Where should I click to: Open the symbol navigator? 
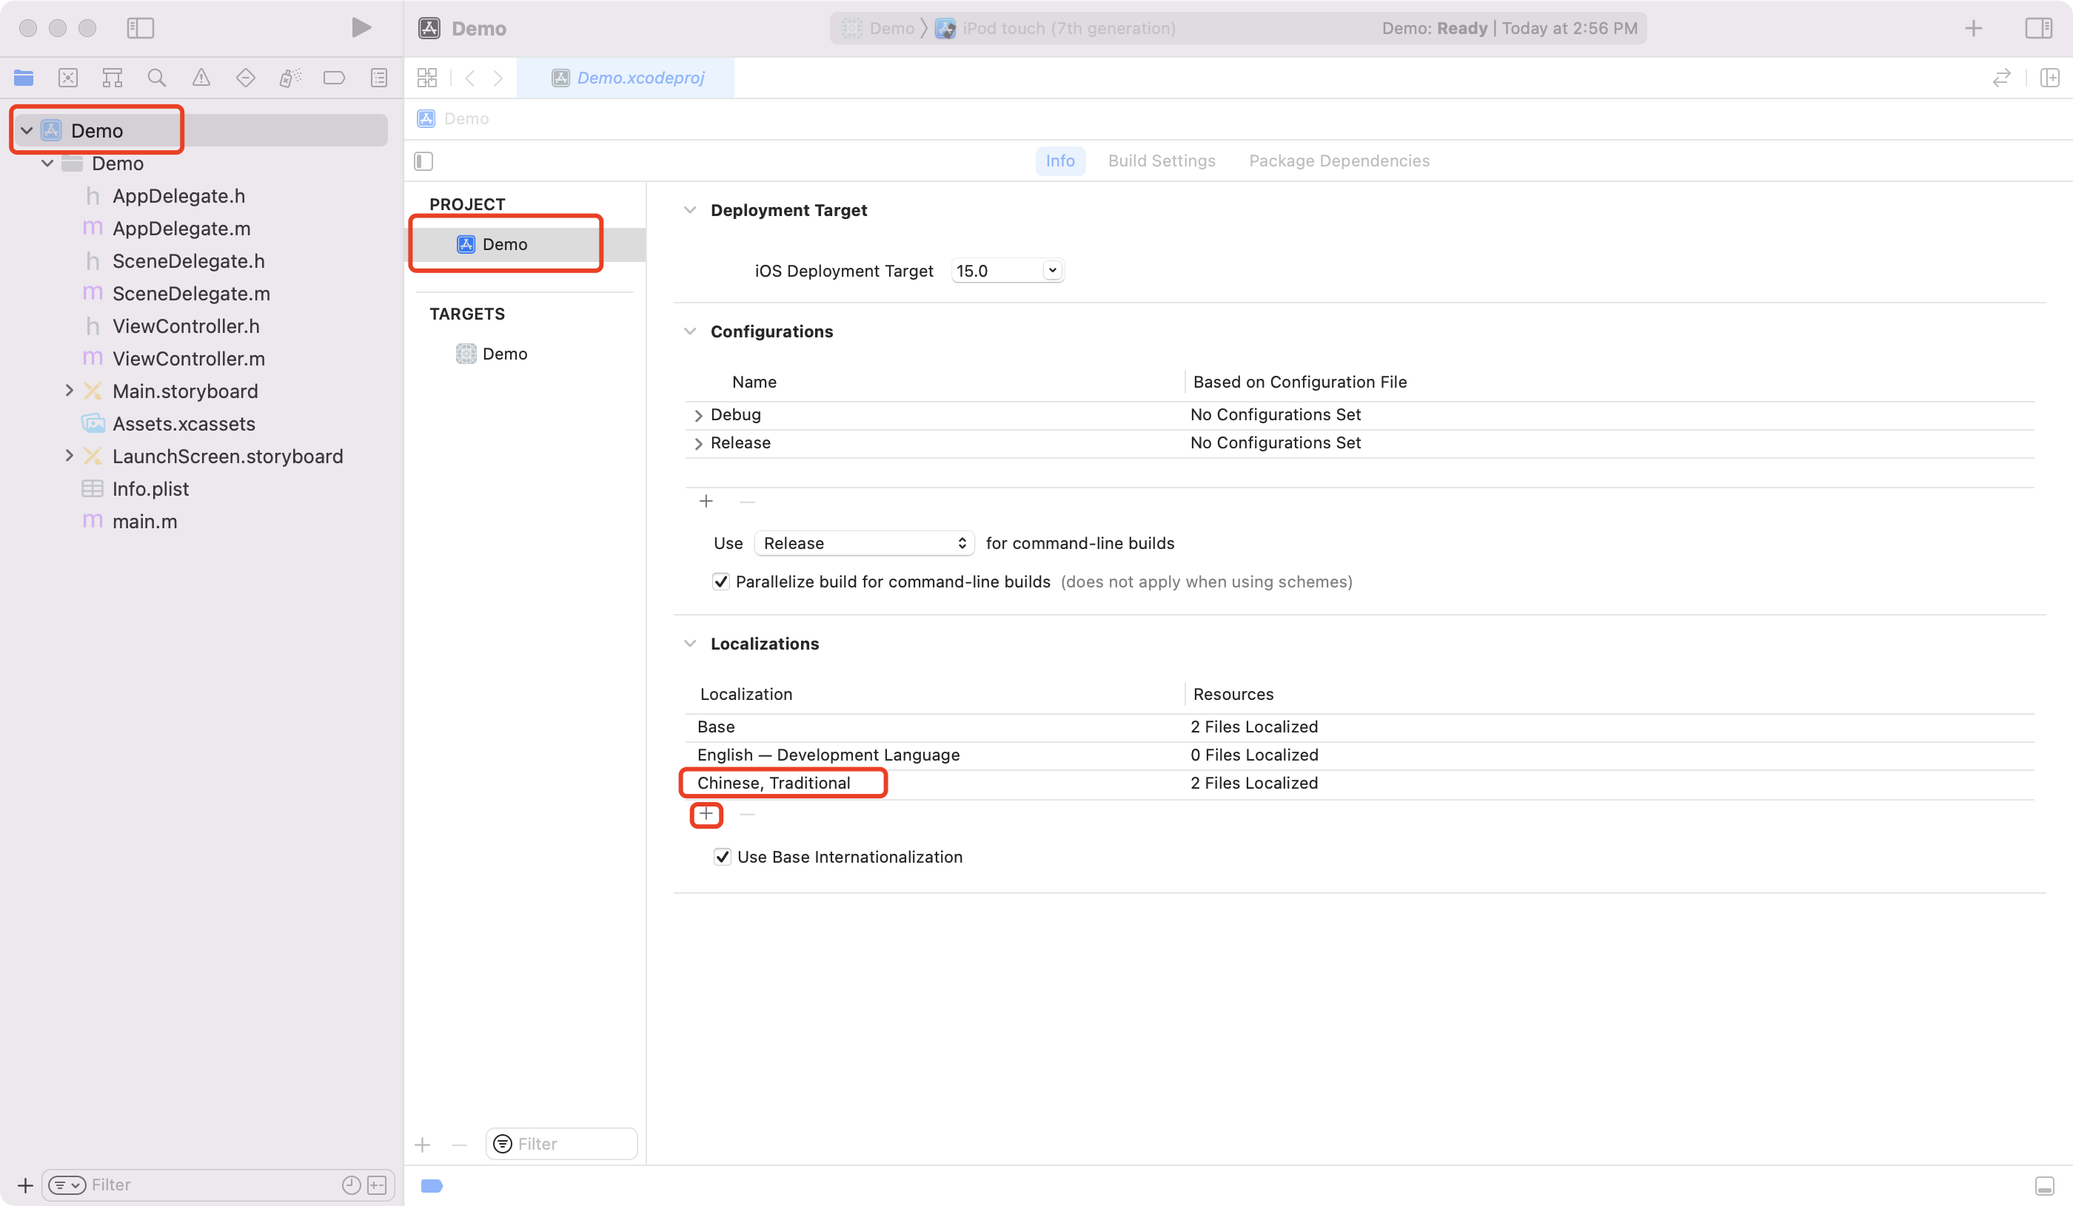coord(113,78)
